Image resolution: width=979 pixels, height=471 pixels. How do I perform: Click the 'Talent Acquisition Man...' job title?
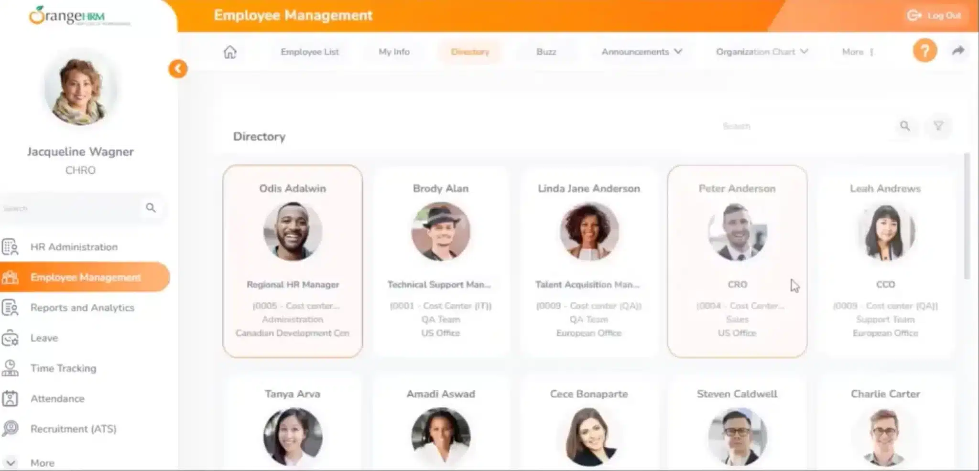tap(587, 284)
